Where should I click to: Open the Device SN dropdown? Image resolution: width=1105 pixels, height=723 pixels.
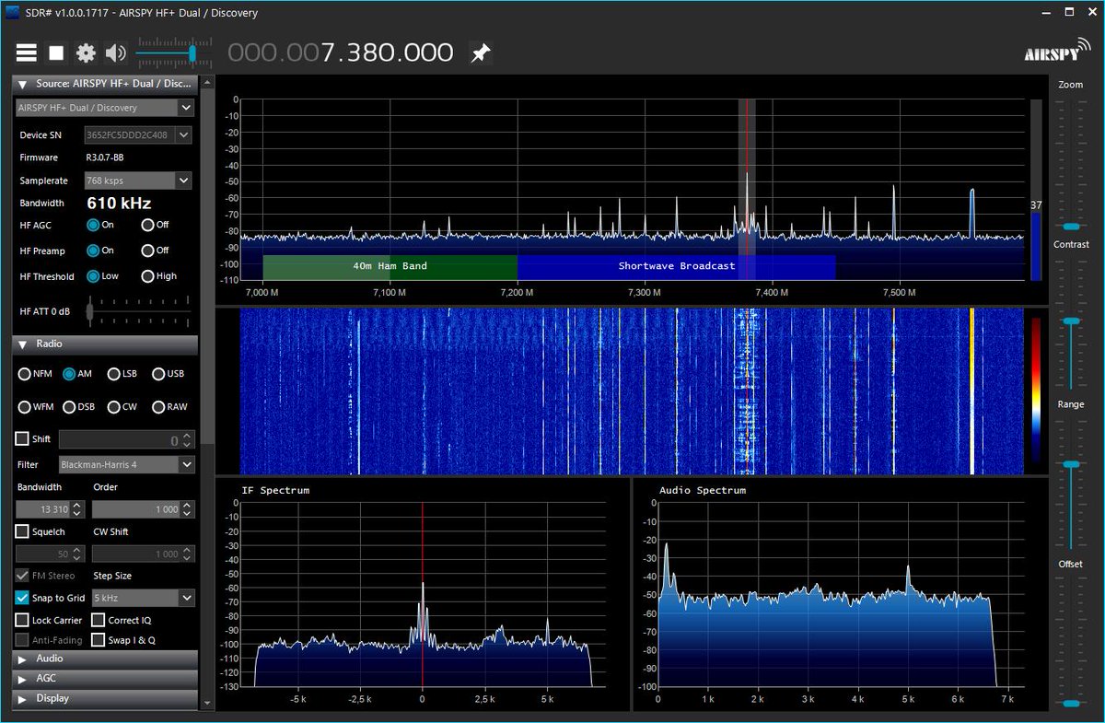[138, 135]
